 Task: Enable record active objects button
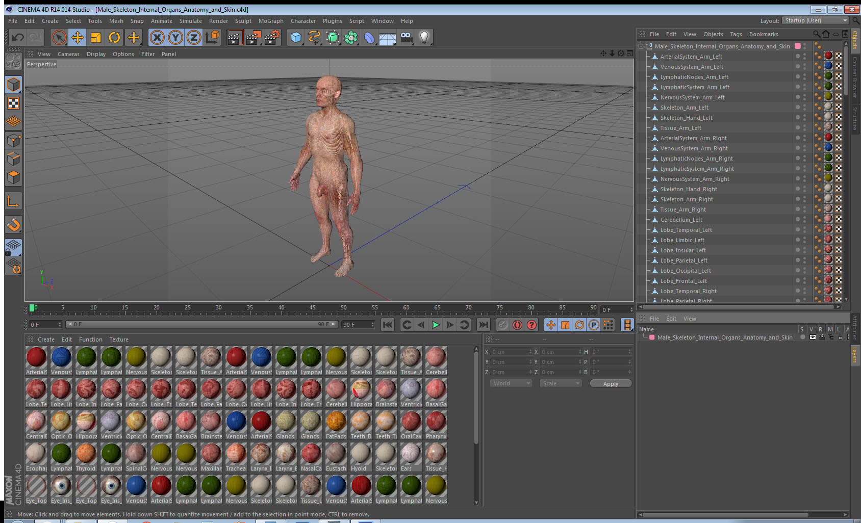click(x=503, y=325)
